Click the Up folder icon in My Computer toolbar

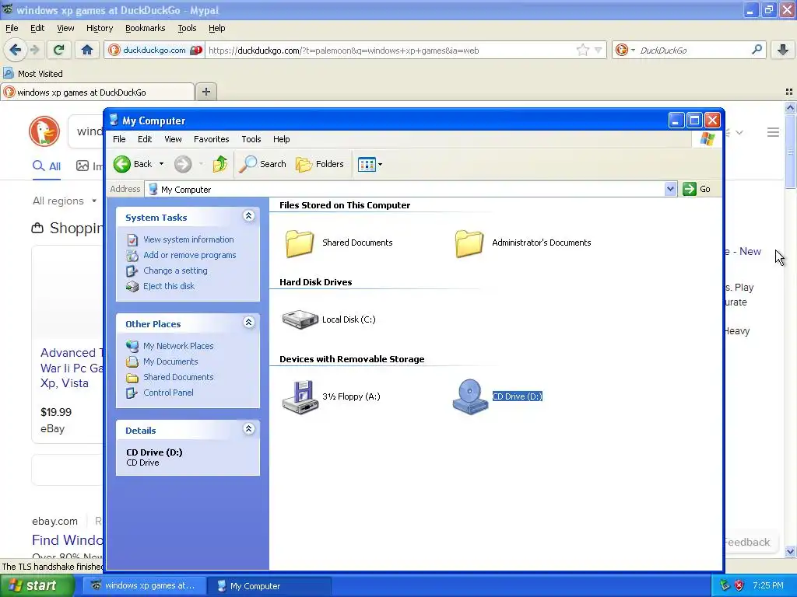click(220, 164)
